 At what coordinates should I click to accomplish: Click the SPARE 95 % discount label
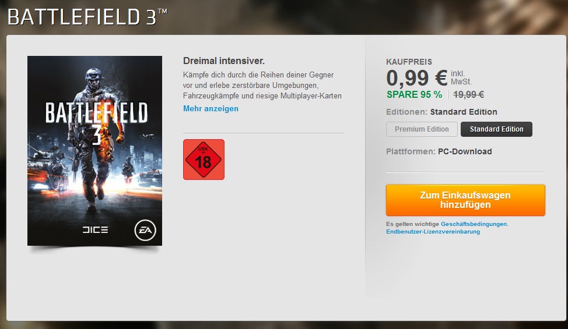click(x=414, y=94)
